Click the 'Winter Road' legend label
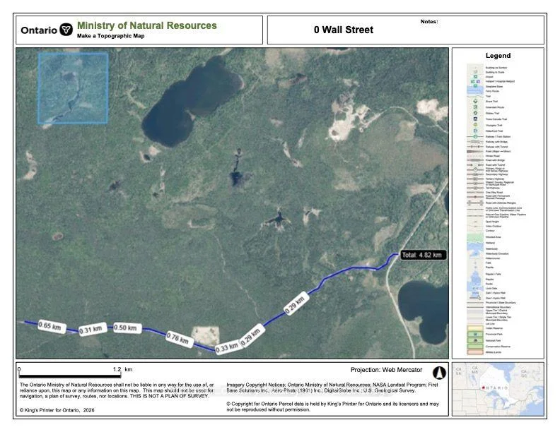Viewport: 560px width, 432px height. pyautogui.click(x=493, y=156)
